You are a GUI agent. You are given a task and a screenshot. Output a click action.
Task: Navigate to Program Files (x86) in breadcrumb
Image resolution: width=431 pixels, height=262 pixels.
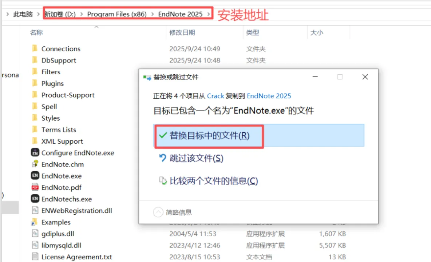pos(117,14)
